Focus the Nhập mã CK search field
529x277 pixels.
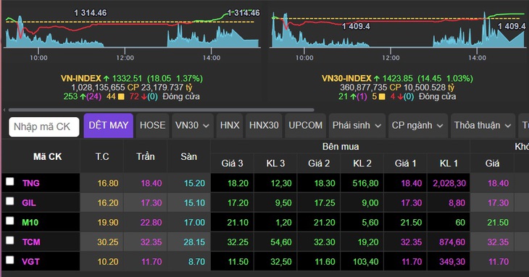[44, 127]
